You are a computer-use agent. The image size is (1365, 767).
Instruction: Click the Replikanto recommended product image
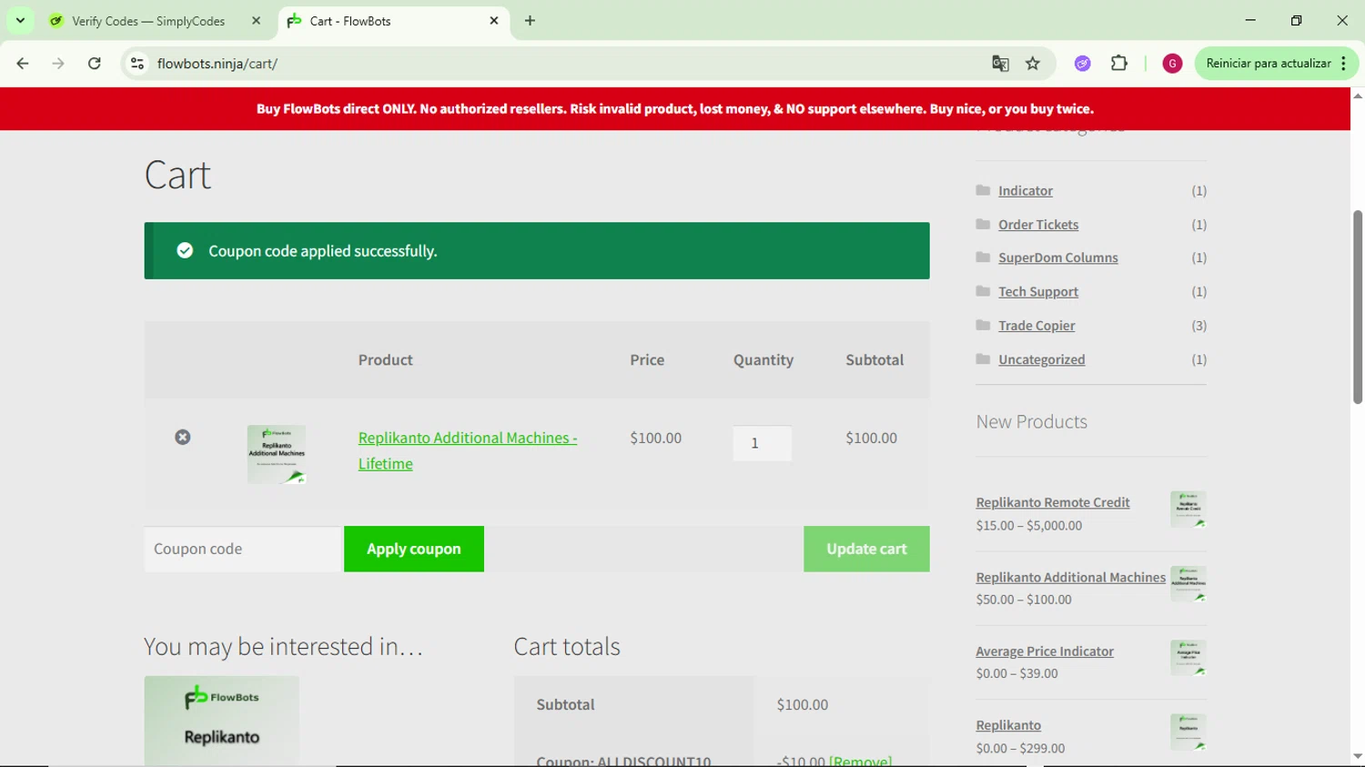[x=221, y=721]
